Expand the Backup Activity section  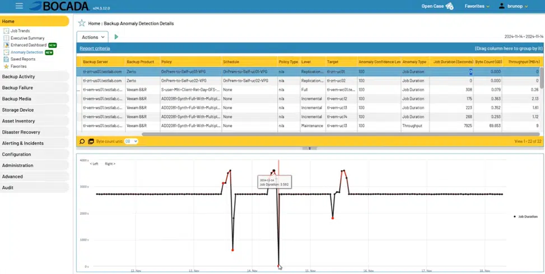pyautogui.click(x=34, y=77)
